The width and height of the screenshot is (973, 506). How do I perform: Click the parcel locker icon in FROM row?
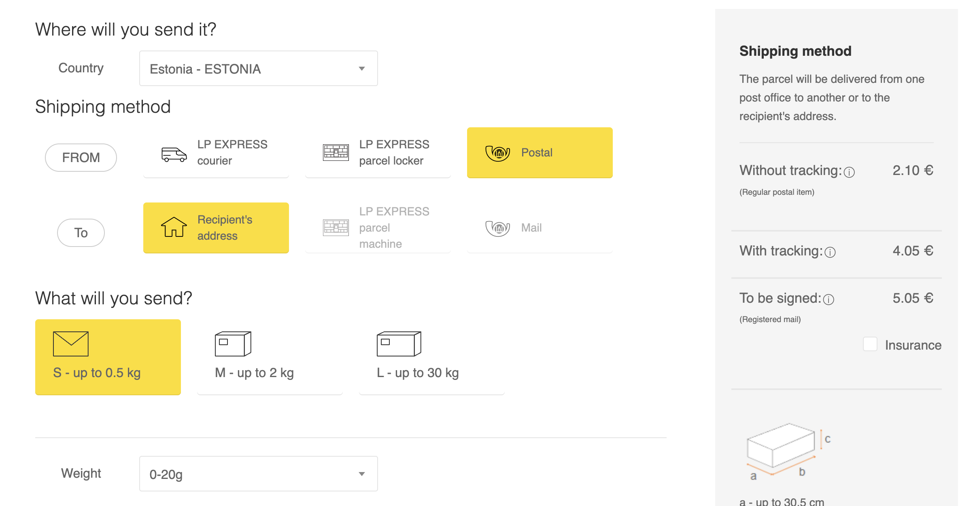click(x=336, y=152)
